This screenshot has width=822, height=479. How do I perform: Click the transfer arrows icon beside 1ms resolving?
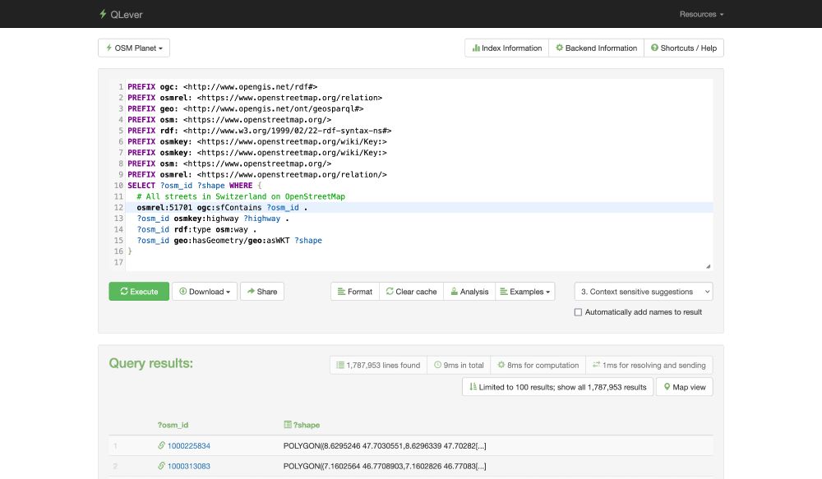[596, 366]
